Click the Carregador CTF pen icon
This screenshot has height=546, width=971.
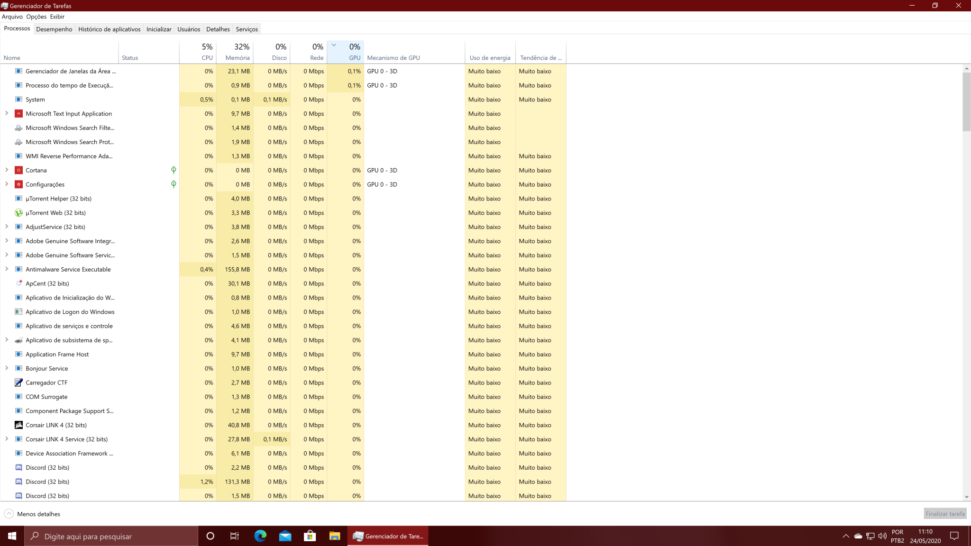[18, 382]
